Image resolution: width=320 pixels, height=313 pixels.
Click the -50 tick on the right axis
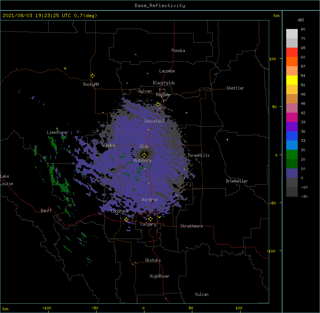pos(272,203)
